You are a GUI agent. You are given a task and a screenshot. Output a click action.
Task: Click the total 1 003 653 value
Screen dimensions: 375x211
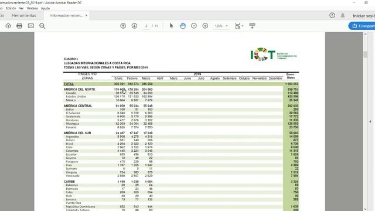292,84
